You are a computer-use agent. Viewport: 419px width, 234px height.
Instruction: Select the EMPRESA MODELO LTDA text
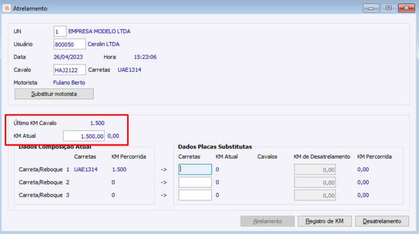99,31
